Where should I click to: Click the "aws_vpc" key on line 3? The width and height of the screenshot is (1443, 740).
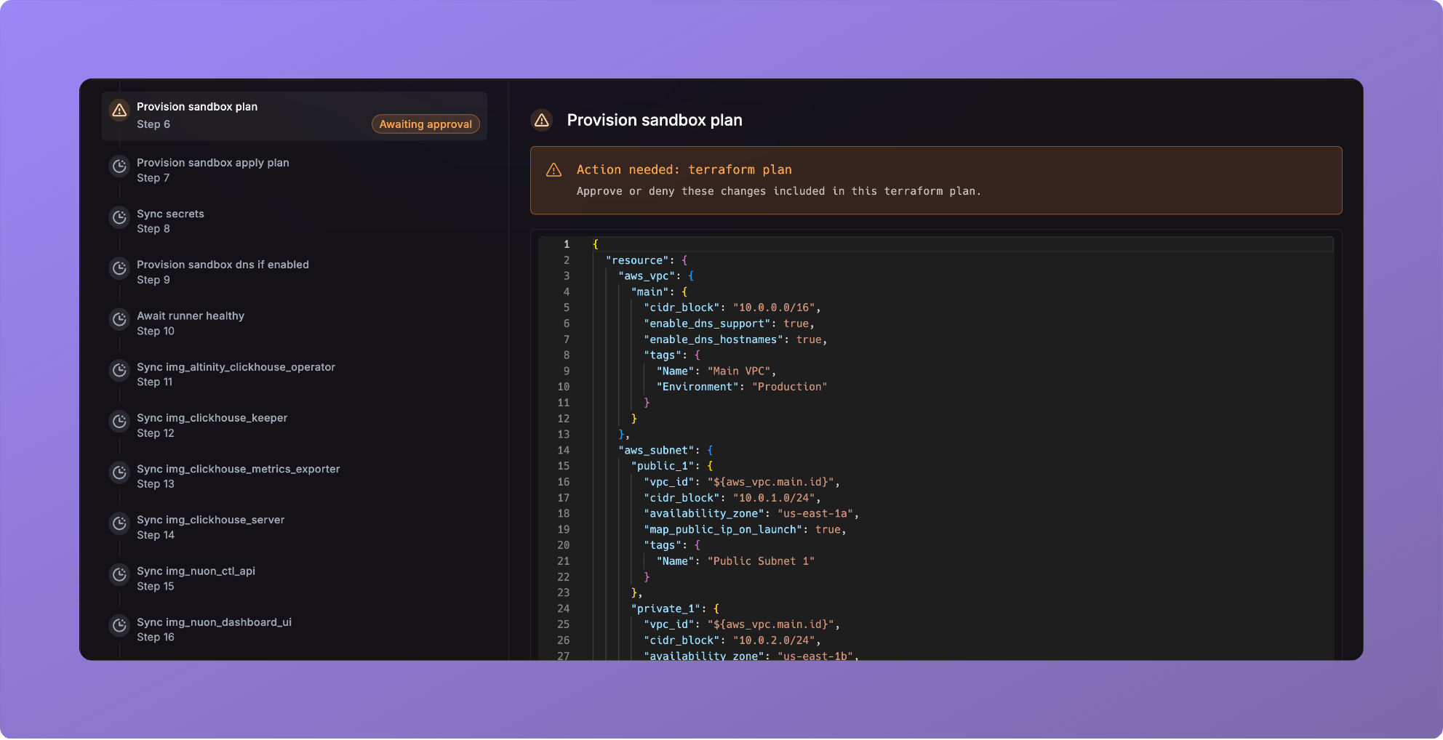(647, 276)
